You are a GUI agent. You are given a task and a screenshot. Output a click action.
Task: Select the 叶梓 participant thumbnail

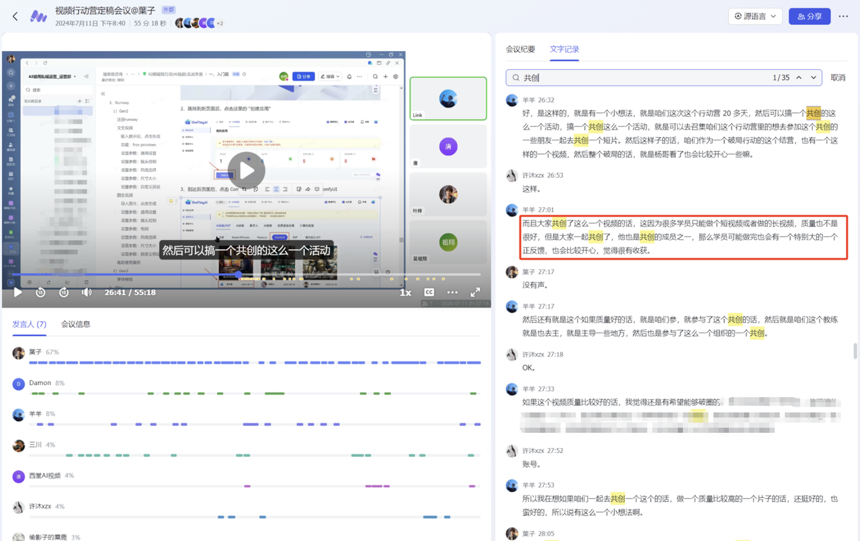[448, 194]
